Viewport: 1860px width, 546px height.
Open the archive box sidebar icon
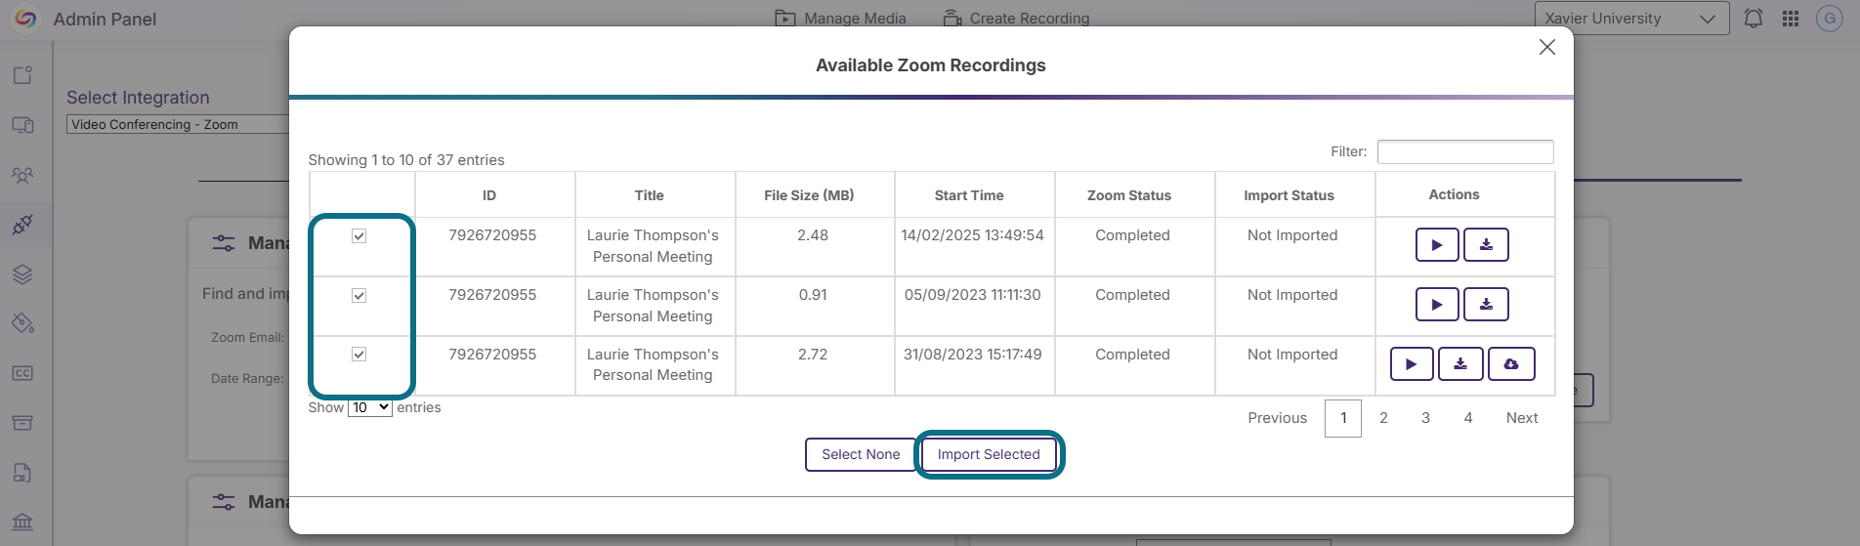(x=22, y=423)
